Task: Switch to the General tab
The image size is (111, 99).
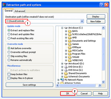Action: (x=9, y=11)
